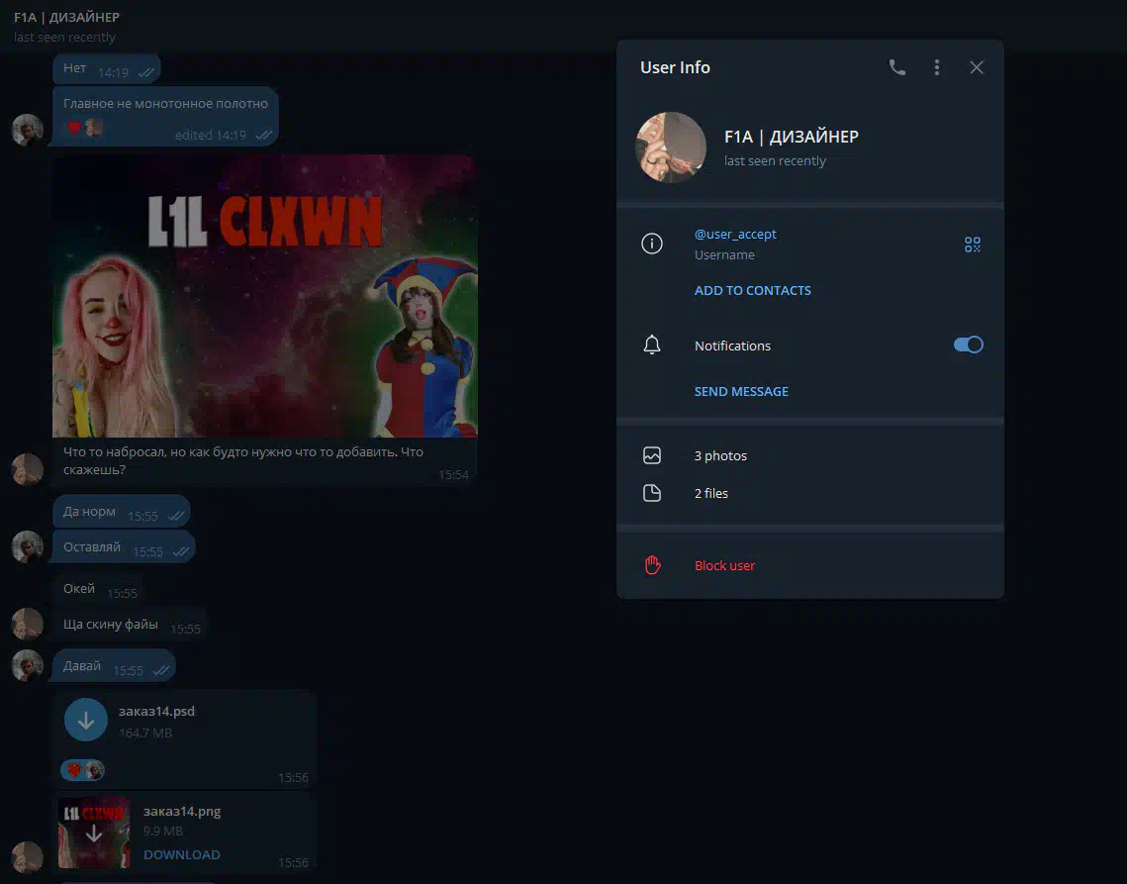The image size is (1127, 884).
Task: Close the User Info panel
Action: (x=976, y=67)
